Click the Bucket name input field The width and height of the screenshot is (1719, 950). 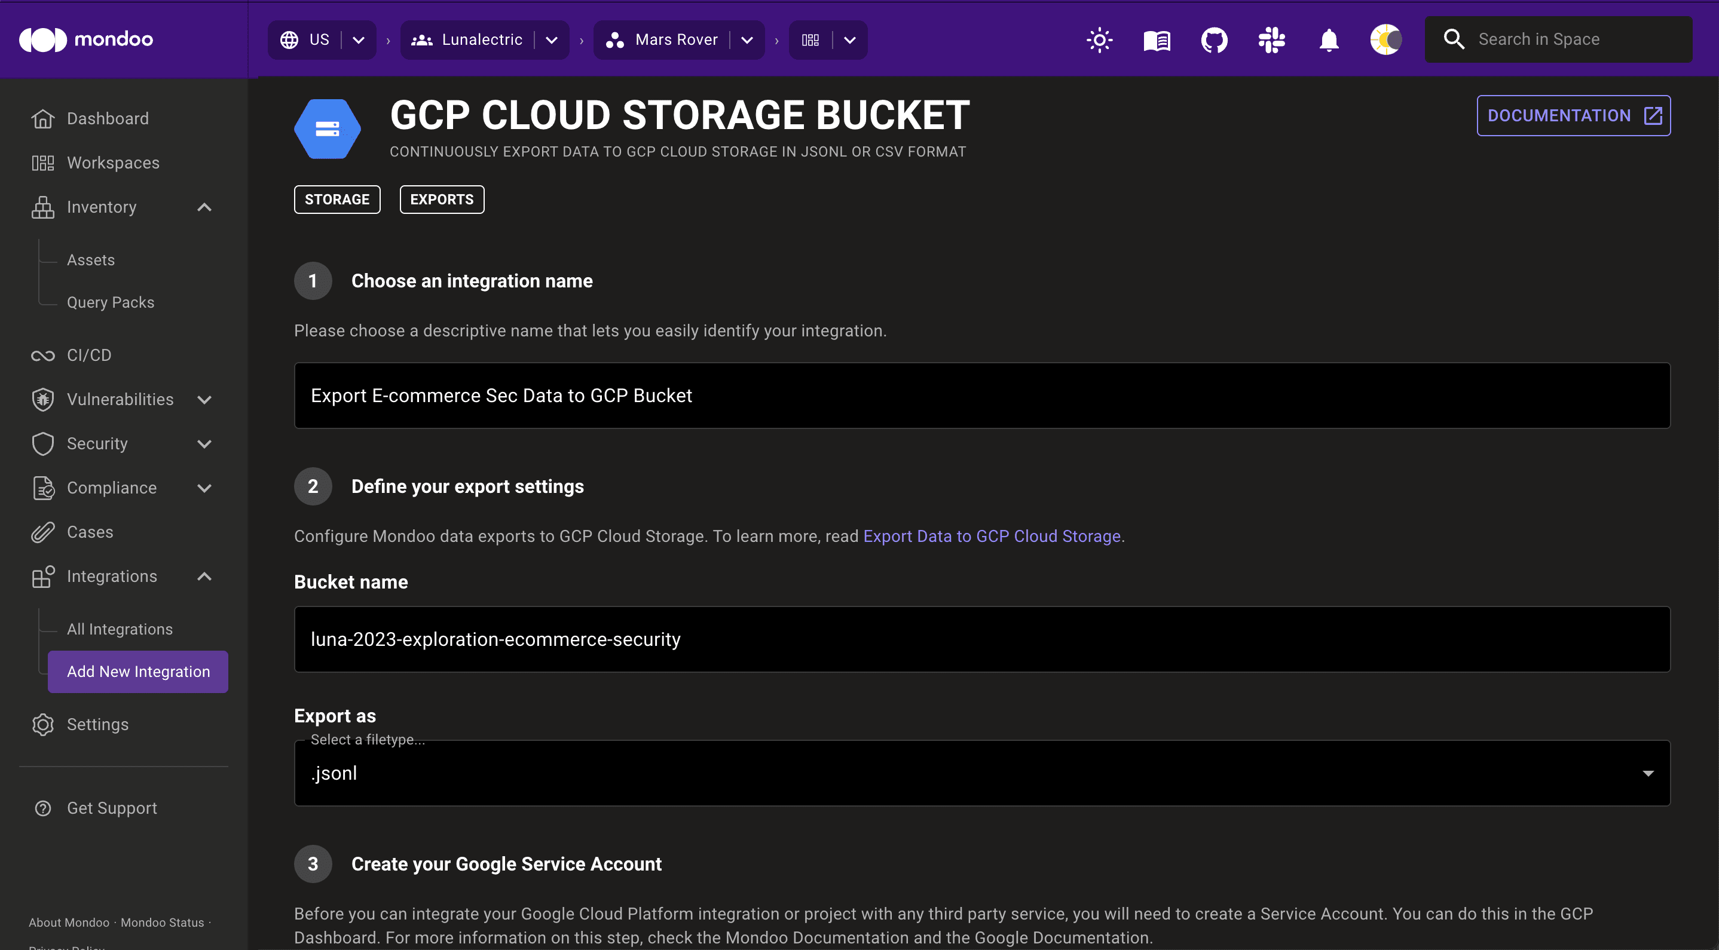[x=981, y=639]
